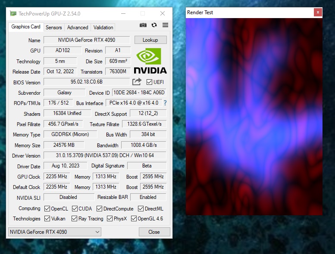
Task: Click the NVIDIA logo image
Action: point(150,61)
